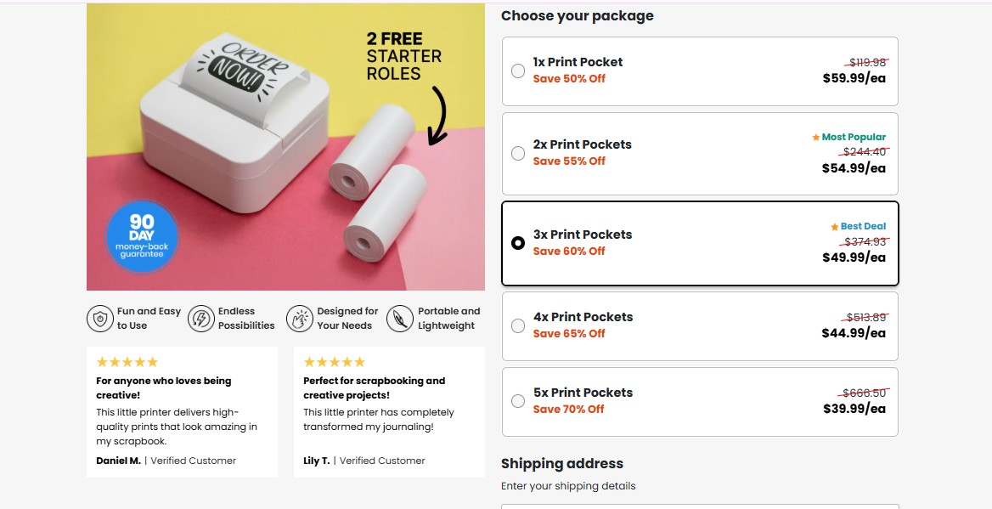Select the 2x Print Pockets radio button
Viewport: 992px width, 509px height.
point(518,154)
